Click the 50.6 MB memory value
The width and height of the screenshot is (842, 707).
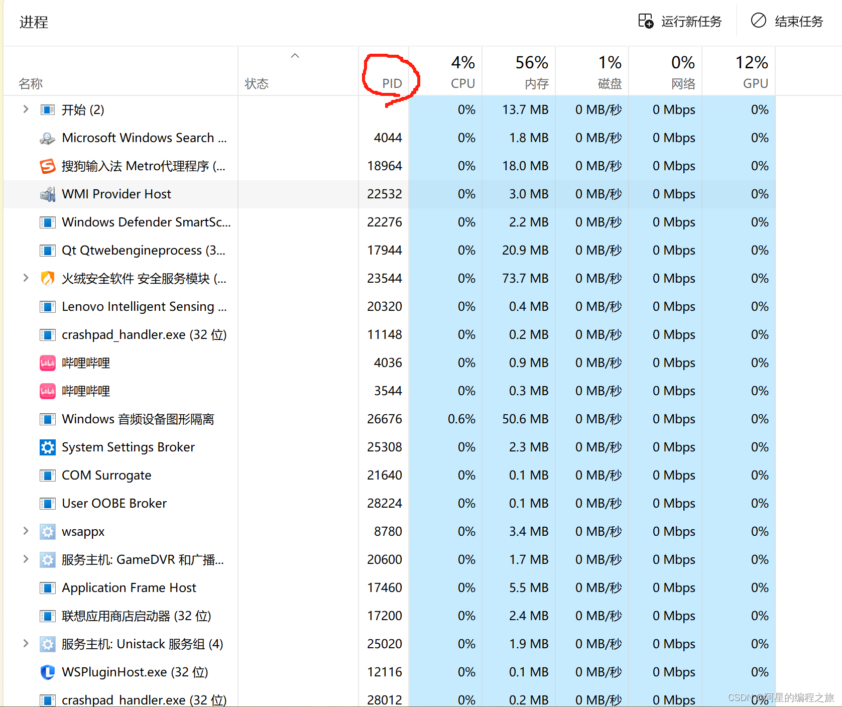pos(525,419)
